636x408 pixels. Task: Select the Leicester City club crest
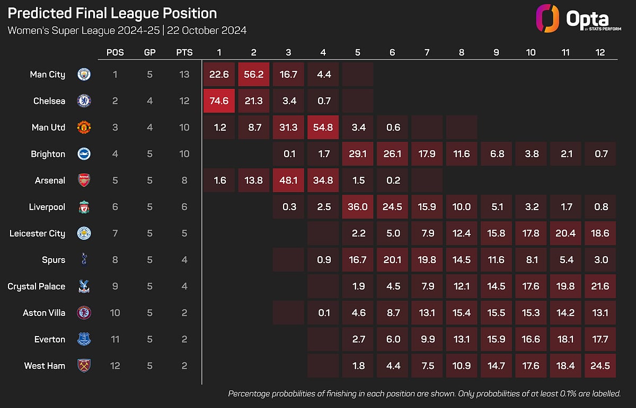tap(84, 233)
